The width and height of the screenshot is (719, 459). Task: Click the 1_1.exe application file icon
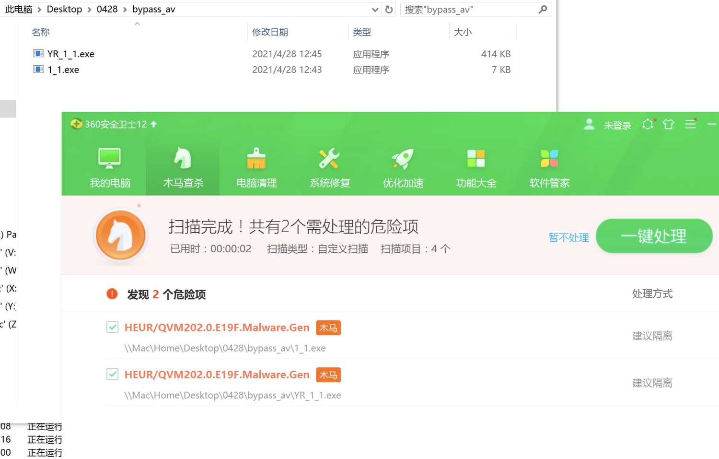point(38,69)
